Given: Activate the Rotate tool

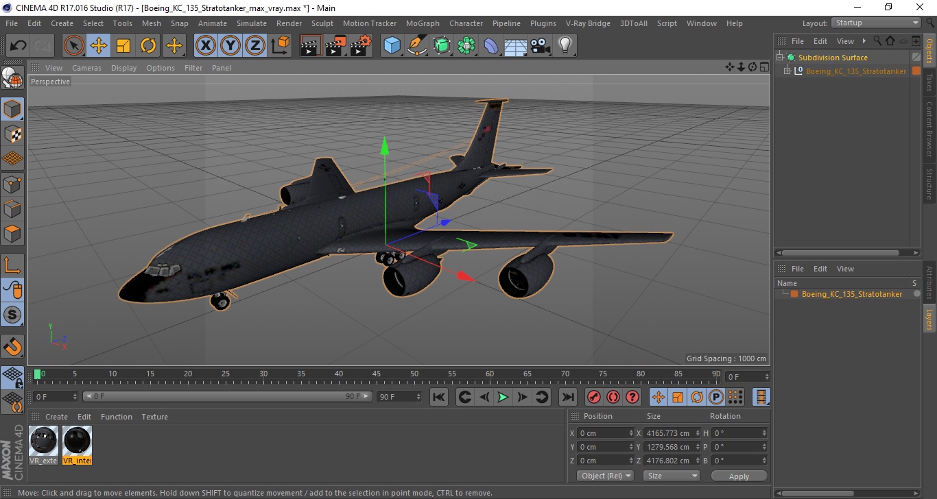Looking at the screenshot, I should [148, 46].
